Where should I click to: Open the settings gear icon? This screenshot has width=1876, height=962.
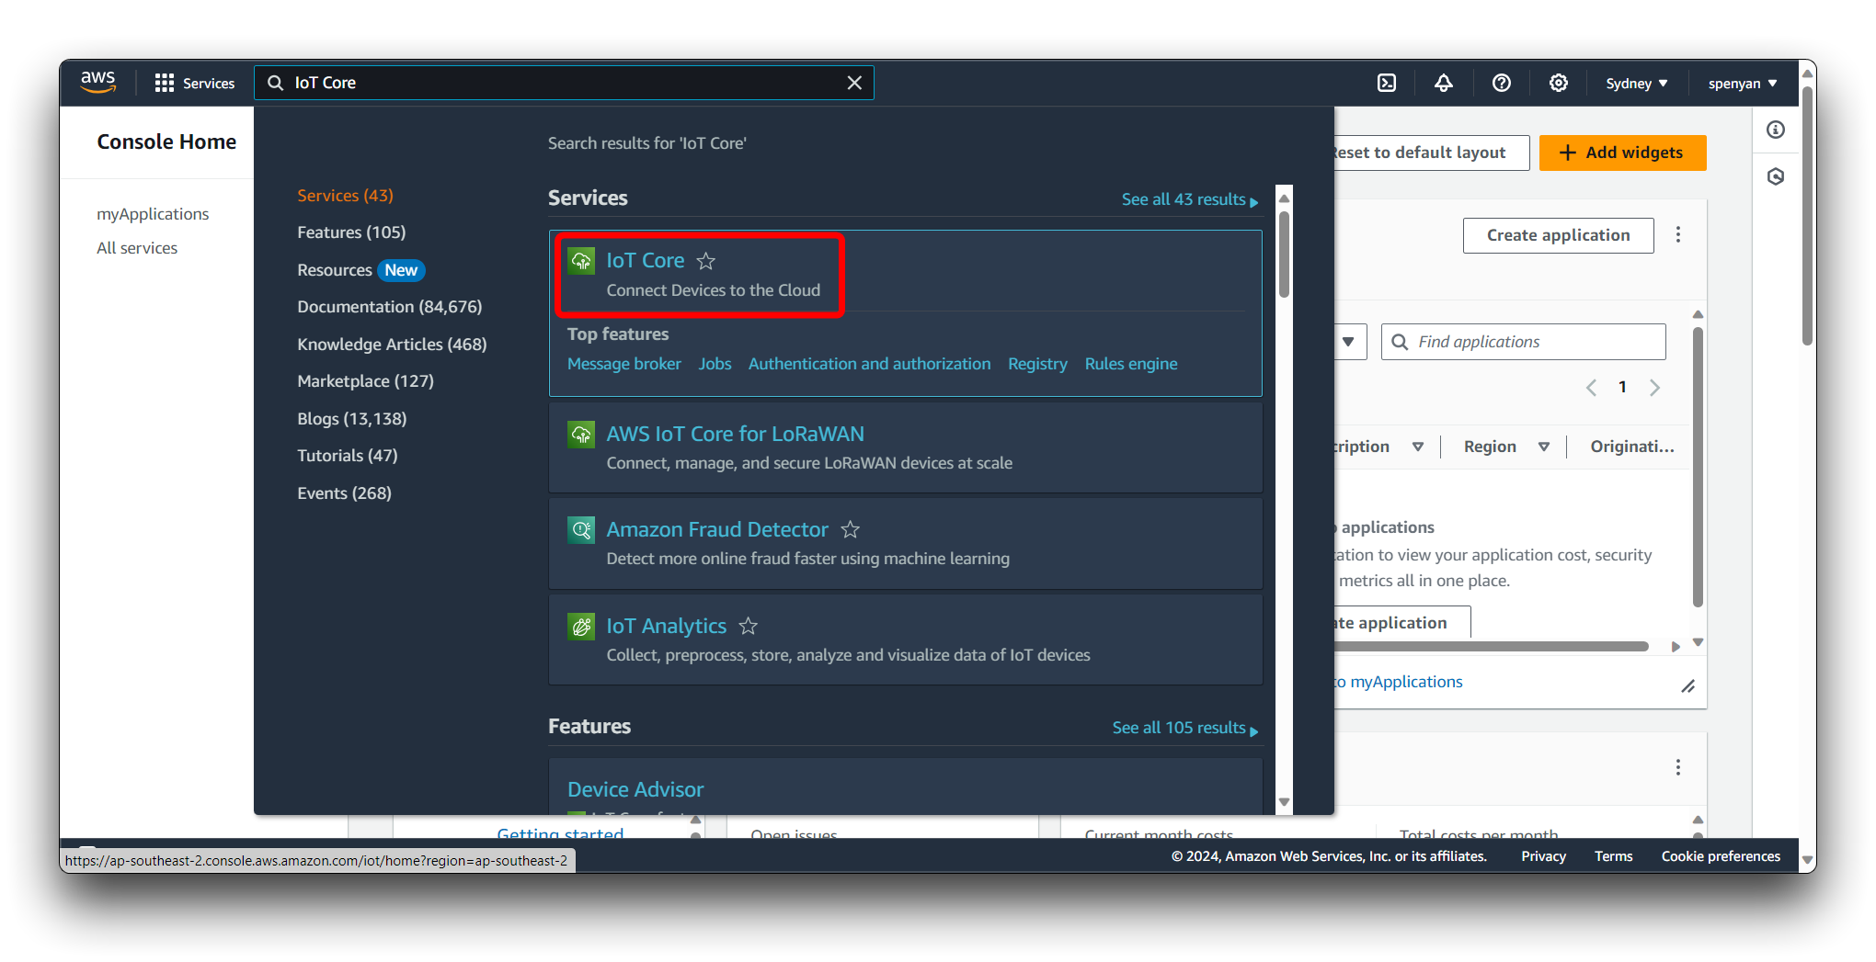1559,84
